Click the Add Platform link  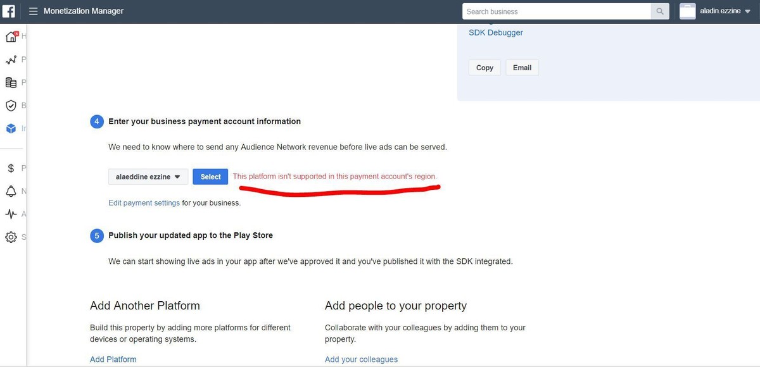click(113, 359)
